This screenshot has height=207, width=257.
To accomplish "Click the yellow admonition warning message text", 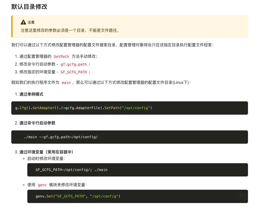I will (70, 30).
